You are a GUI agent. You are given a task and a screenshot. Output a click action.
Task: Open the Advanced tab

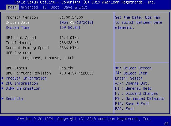click(29, 7)
